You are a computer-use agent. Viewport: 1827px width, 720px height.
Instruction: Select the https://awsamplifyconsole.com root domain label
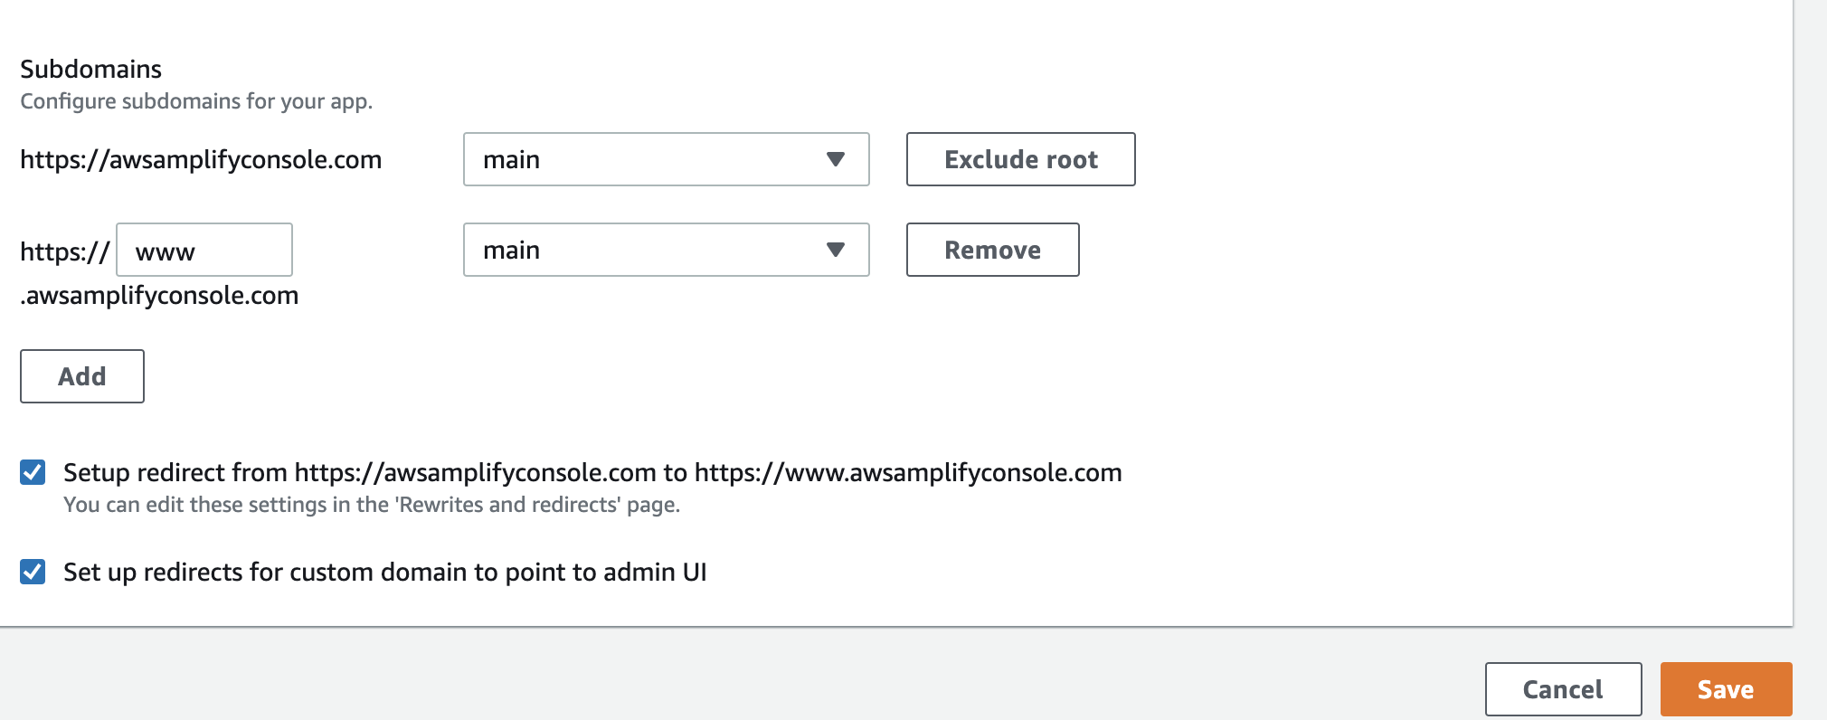click(x=201, y=159)
